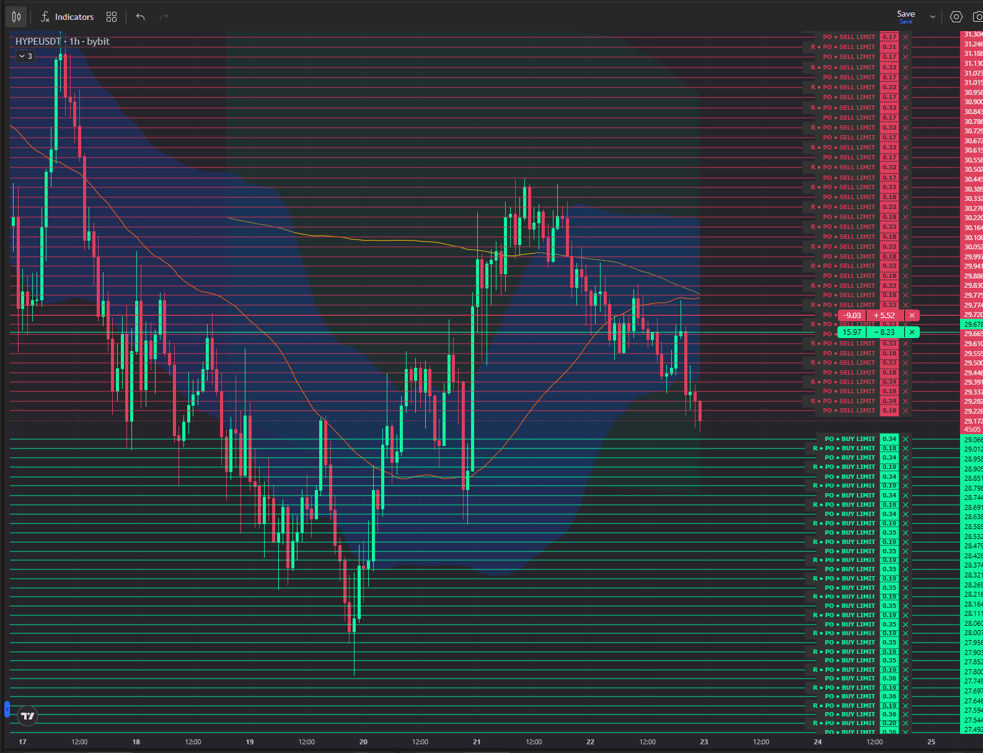This screenshot has width=983, height=753.
Task: Open the indicator templates grid icon
Action: 112,17
